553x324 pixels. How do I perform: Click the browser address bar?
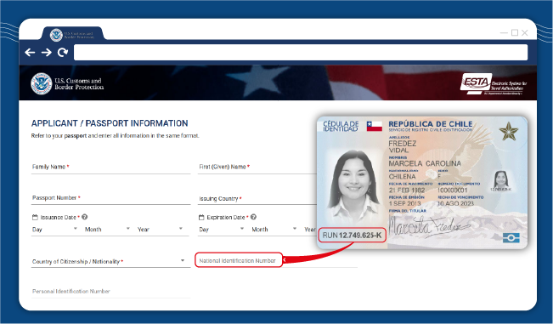[x=301, y=52]
